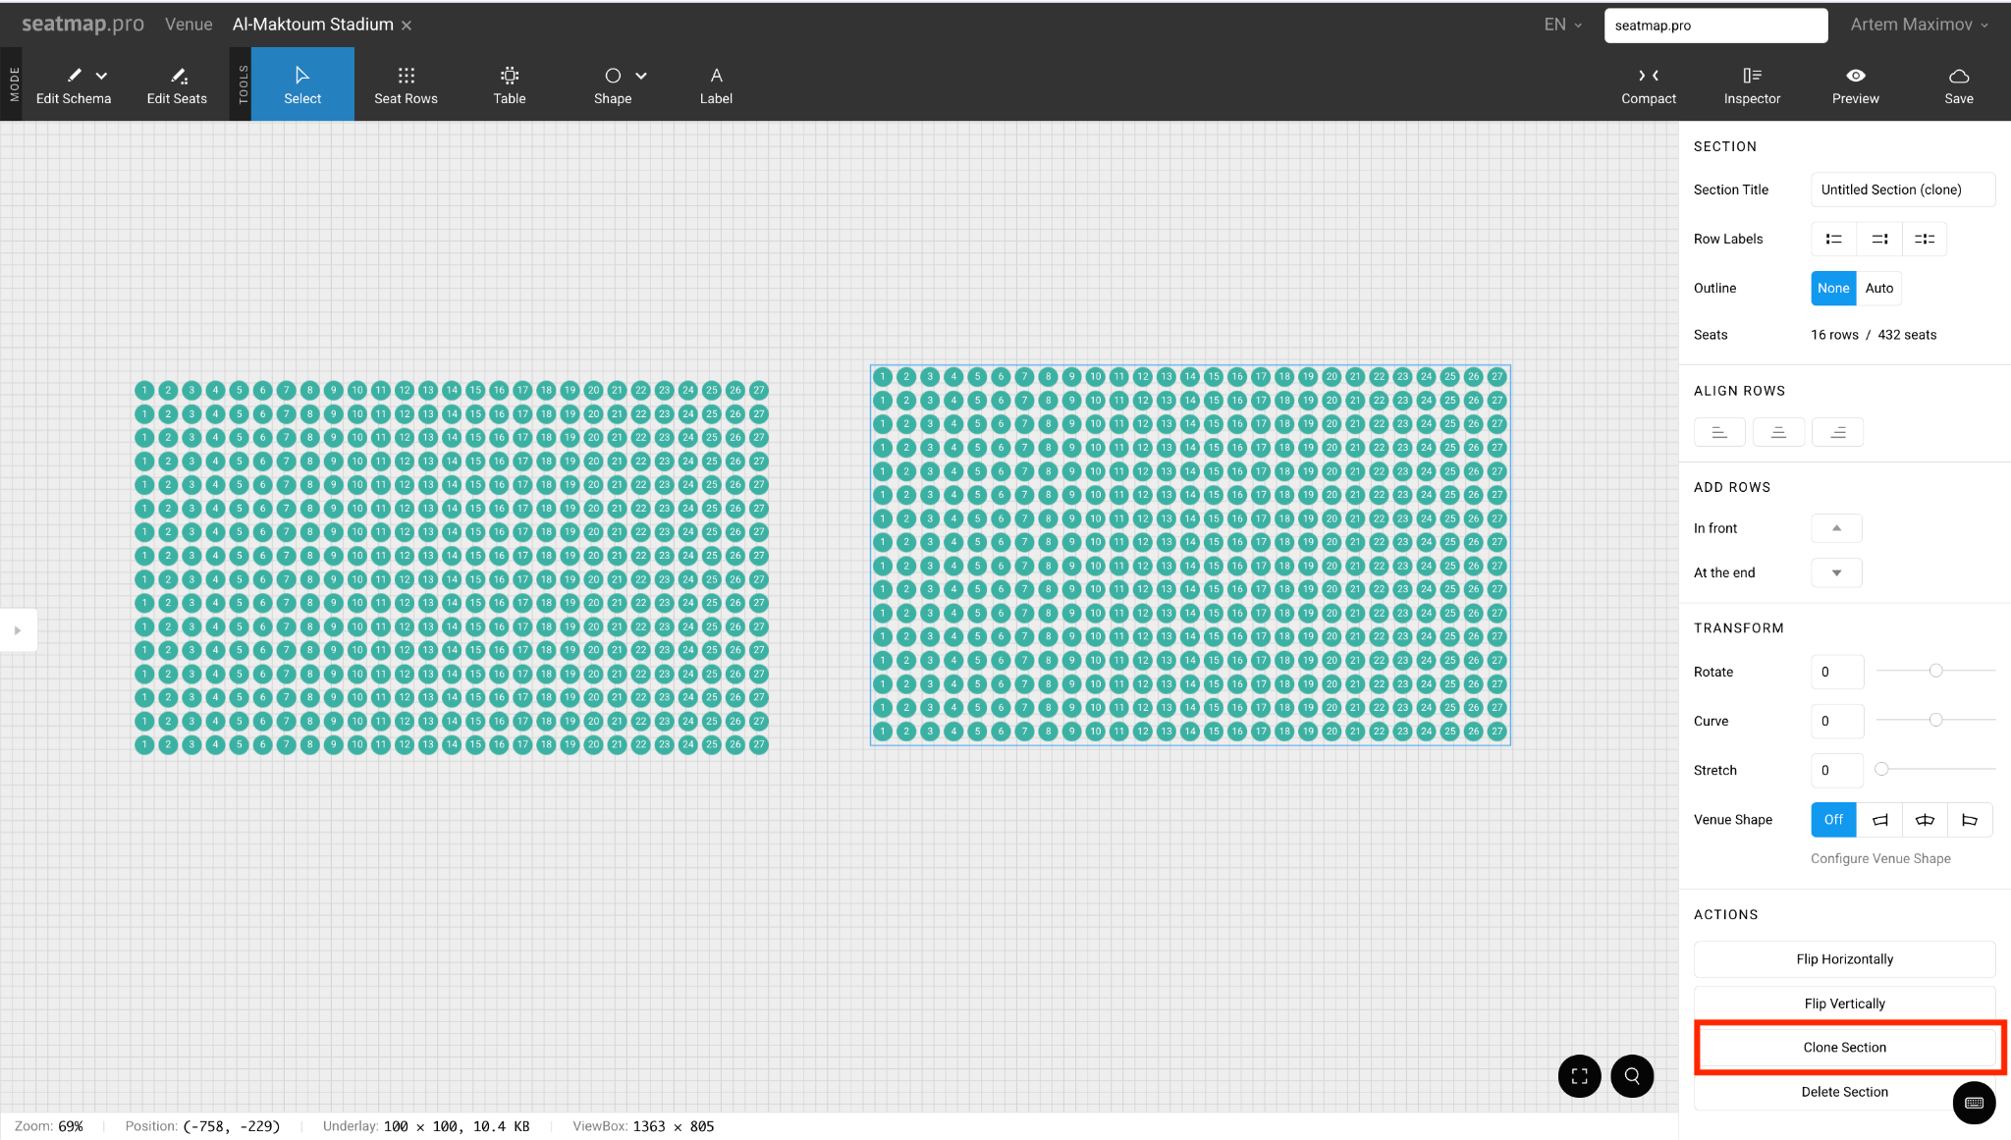Choose the Label tool
Screen dimensions: 2011x1140
coord(716,84)
